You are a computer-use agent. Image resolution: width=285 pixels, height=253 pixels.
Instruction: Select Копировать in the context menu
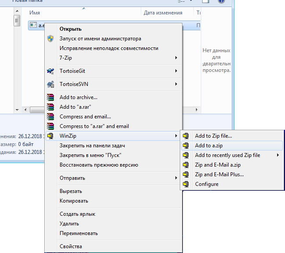click(74, 201)
